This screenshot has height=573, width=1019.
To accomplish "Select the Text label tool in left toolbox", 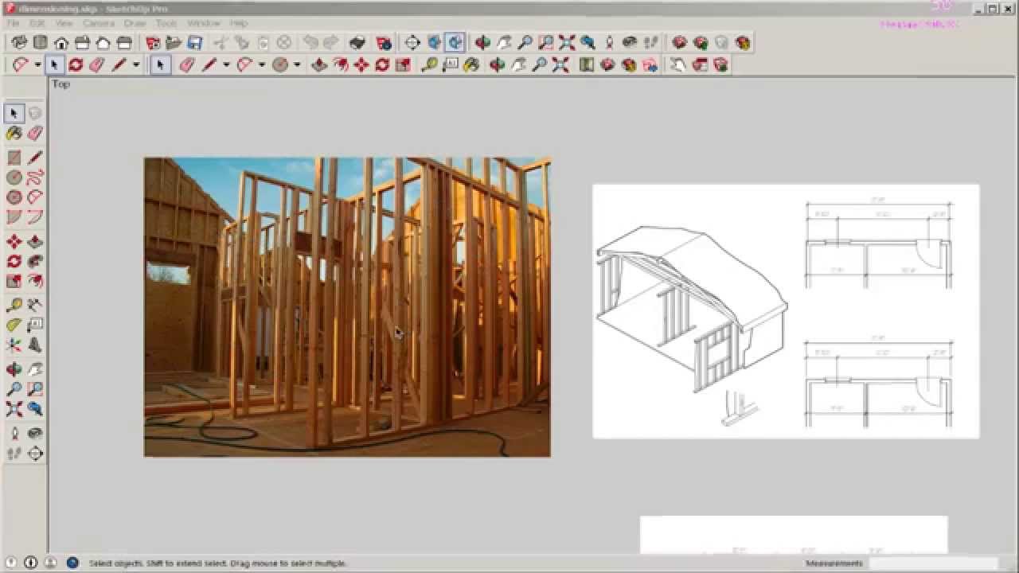I will [x=35, y=325].
